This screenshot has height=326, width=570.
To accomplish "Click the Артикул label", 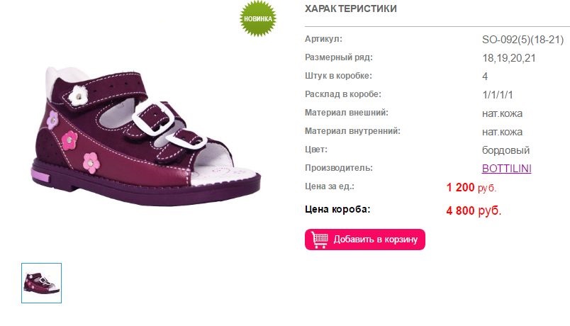I will click(323, 39).
